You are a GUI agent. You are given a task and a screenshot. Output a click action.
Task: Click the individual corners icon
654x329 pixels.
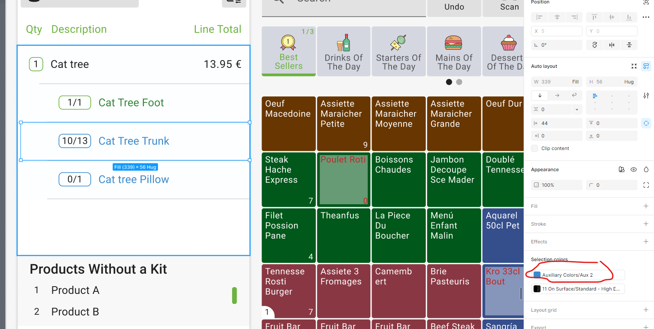coord(646,185)
